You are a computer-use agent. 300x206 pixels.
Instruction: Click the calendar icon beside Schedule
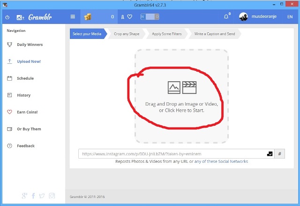pos(9,78)
